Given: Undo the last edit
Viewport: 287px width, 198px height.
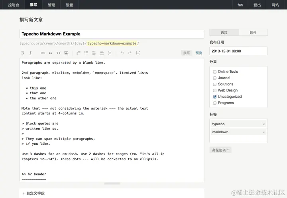Looking at the screenshot, I should pyautogui.click(x=122, y=53).
